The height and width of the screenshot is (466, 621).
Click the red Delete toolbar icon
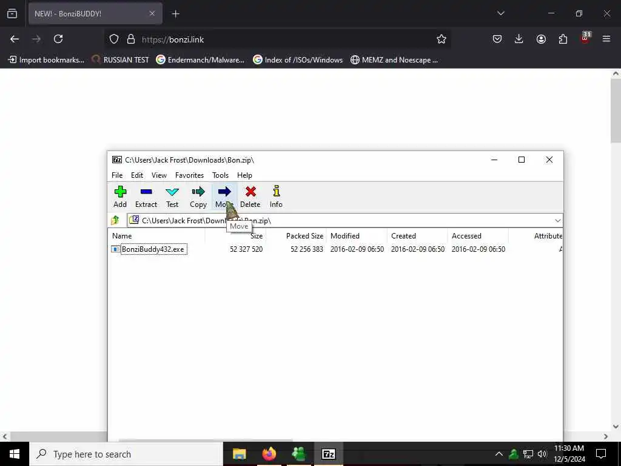click(250, 197)
